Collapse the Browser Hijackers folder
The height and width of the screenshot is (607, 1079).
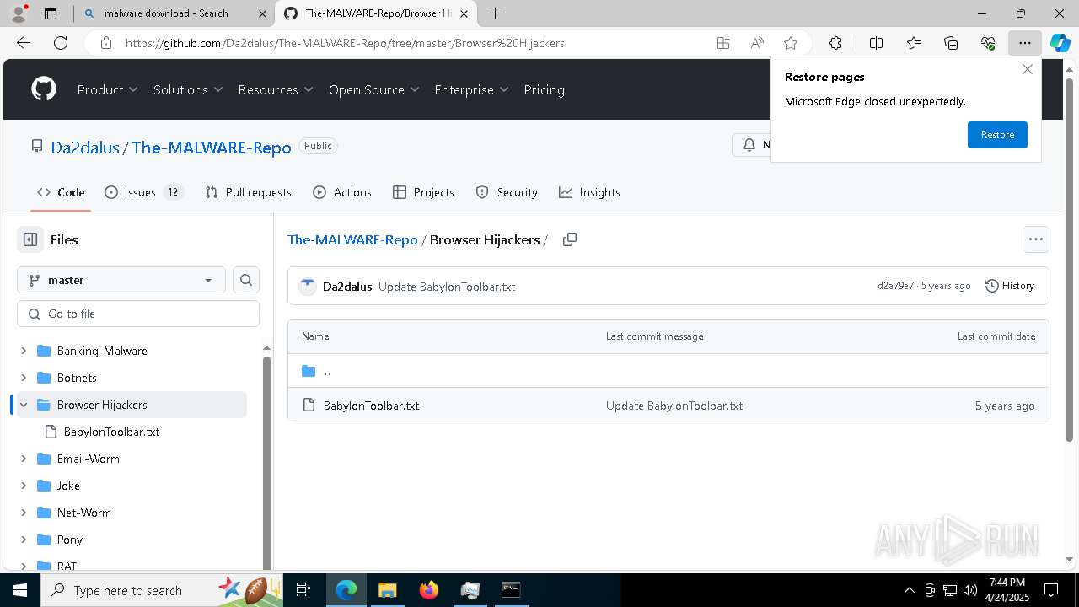24,405
